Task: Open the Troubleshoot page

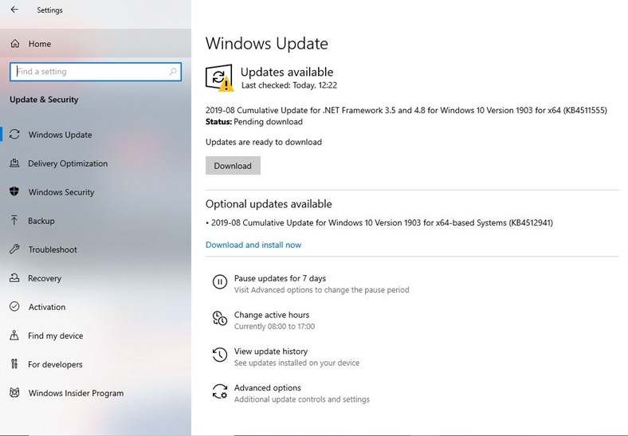Action: point(96,249)
